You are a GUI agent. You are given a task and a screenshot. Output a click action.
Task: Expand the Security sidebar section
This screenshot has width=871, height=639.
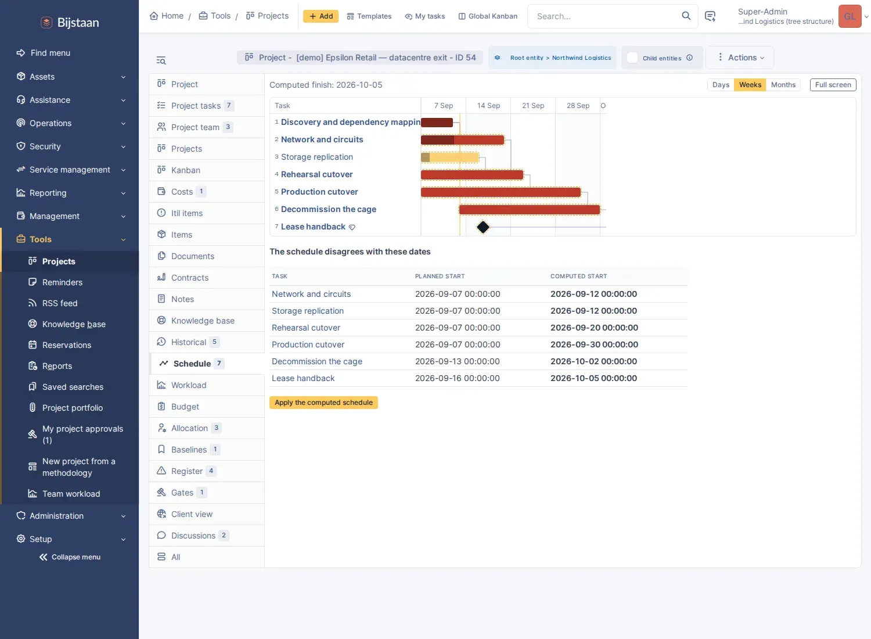pos(70,146)
